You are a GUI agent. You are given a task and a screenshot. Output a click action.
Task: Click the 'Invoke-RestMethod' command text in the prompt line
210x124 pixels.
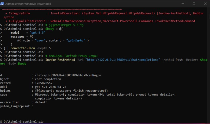(x=60, y=60)
